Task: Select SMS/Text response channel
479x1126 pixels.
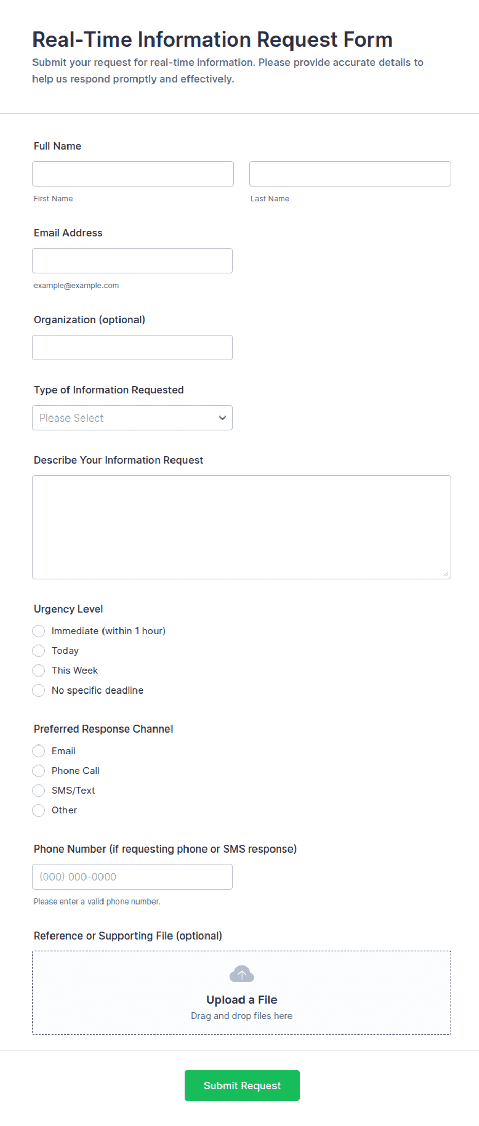Action: pyautogui.click(x=39, y=790)
